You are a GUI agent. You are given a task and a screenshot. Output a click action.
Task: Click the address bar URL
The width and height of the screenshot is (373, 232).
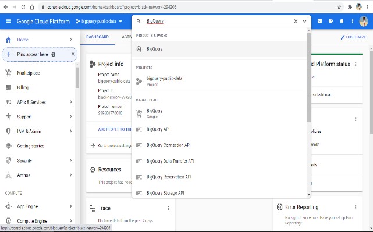click(x=112, y=7)
